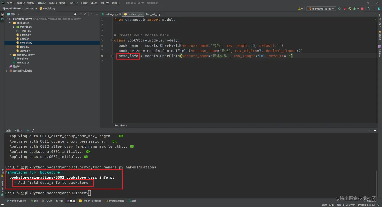Click the Python 3.11 interpreter status

click(x=366, y=205)
